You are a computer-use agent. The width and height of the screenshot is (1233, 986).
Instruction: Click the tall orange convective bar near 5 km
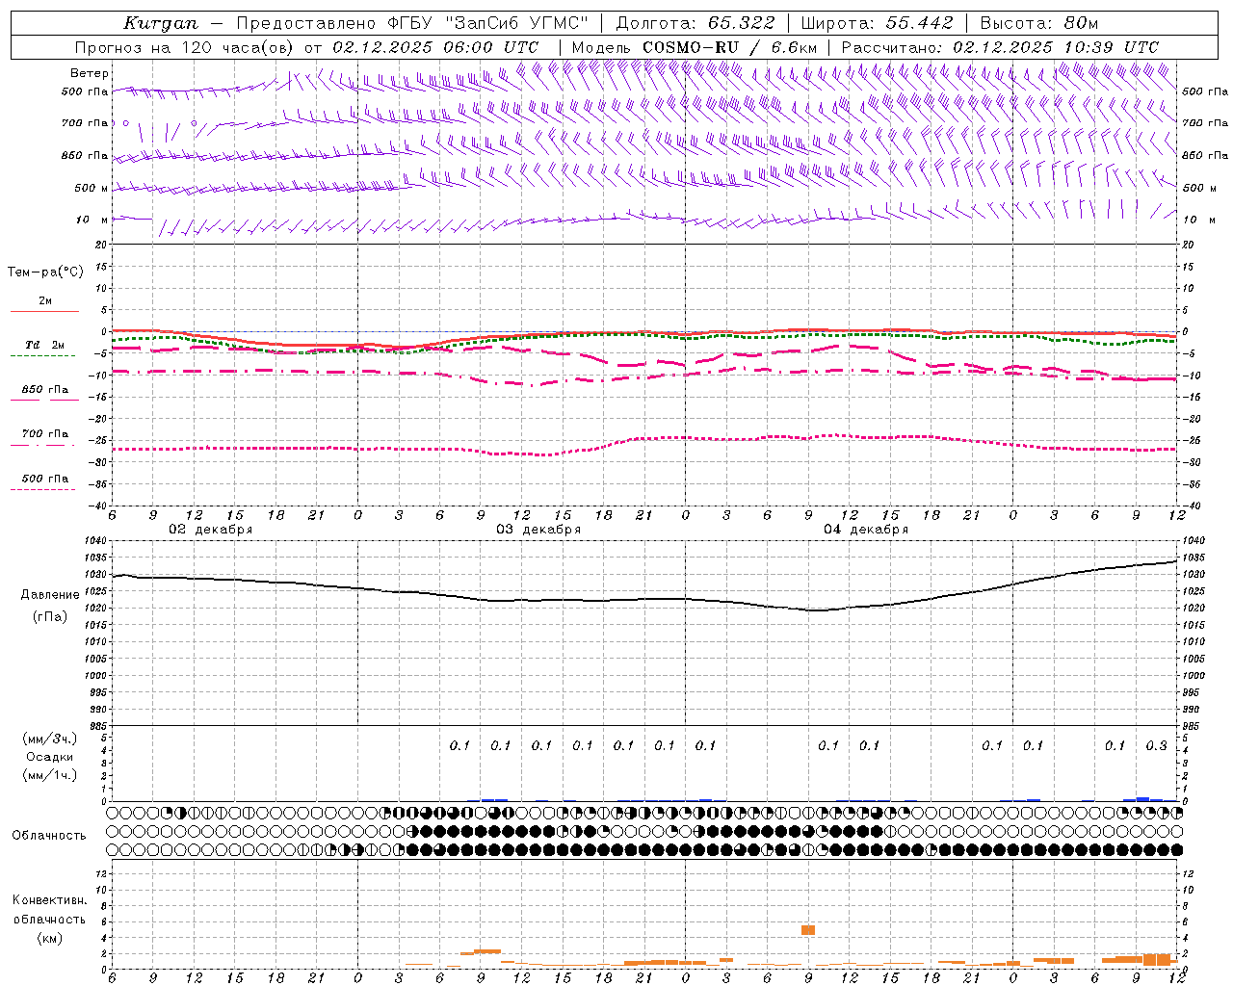click(x=808, y=930)
